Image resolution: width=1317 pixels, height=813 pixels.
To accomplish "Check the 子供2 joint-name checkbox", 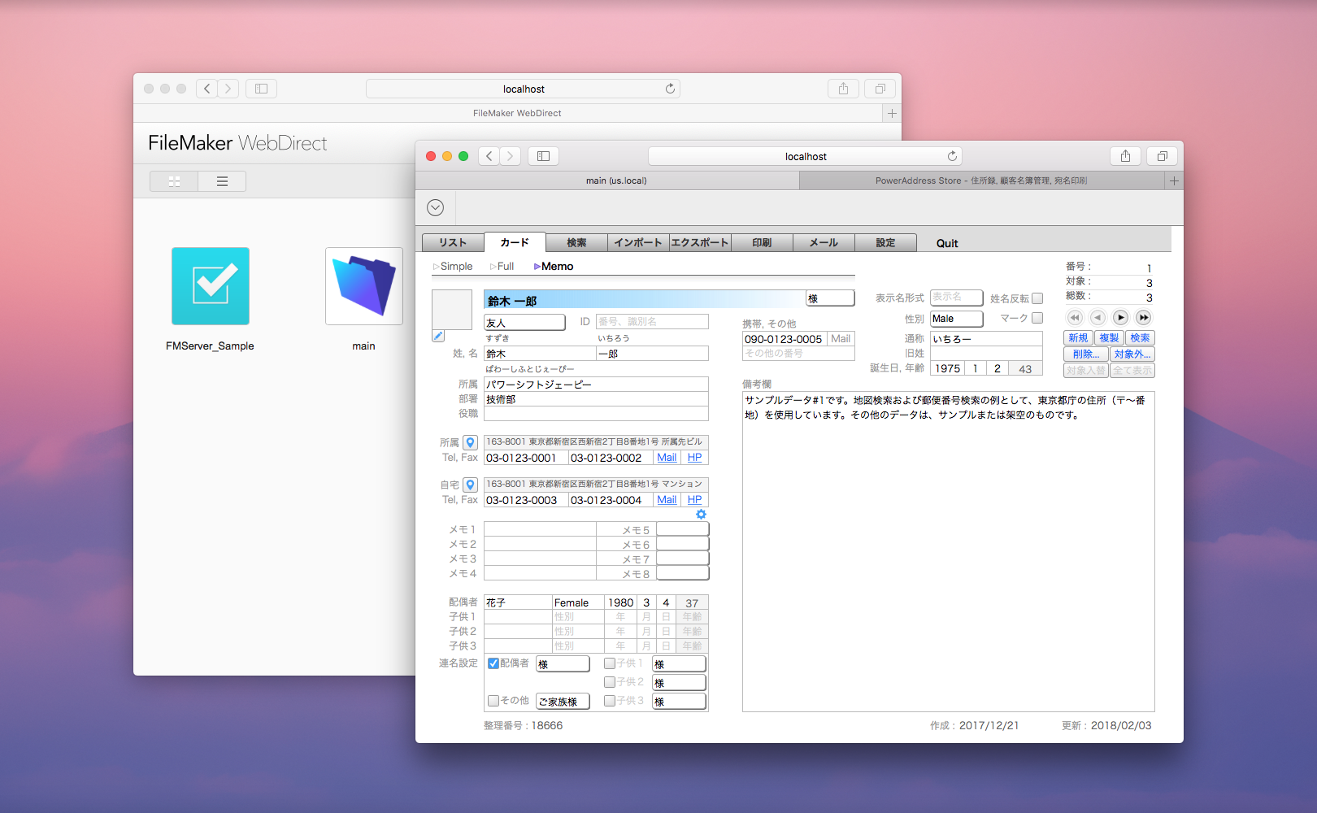I will point(610,682).
